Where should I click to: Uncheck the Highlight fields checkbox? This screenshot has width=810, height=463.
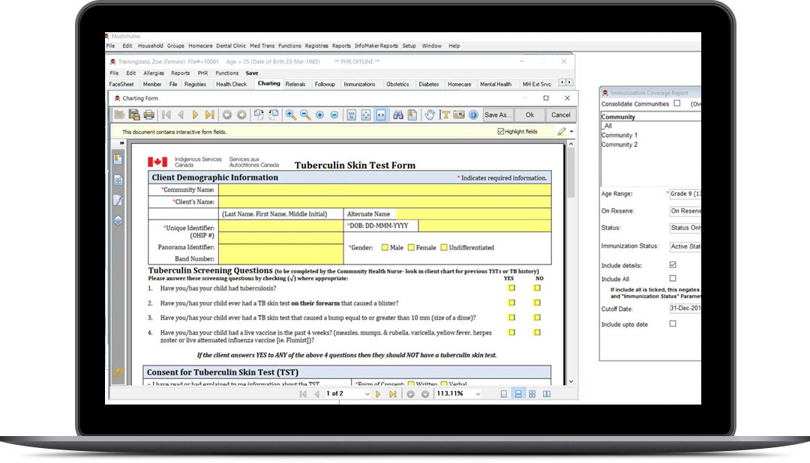pos(501,132)
